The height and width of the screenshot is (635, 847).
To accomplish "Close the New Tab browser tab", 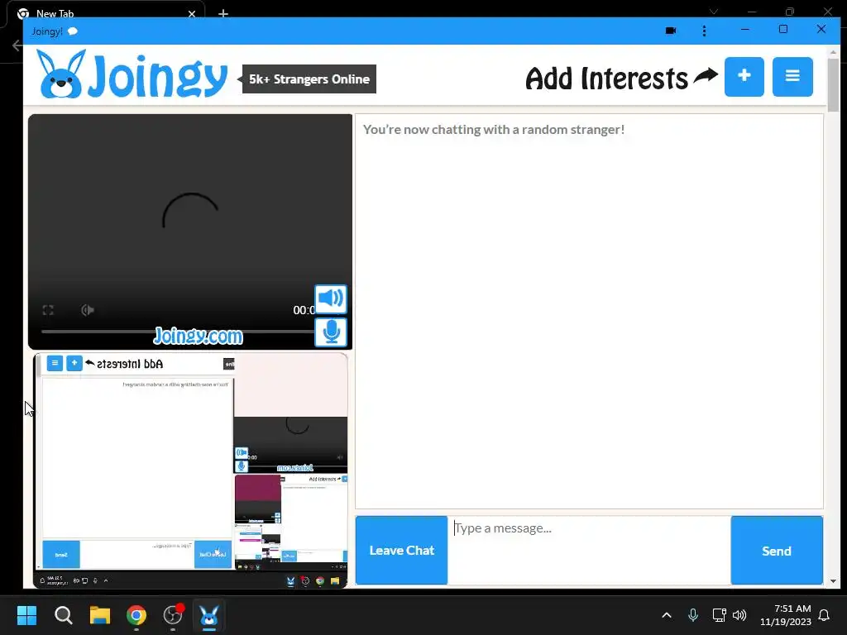I will tap(192, 14).
